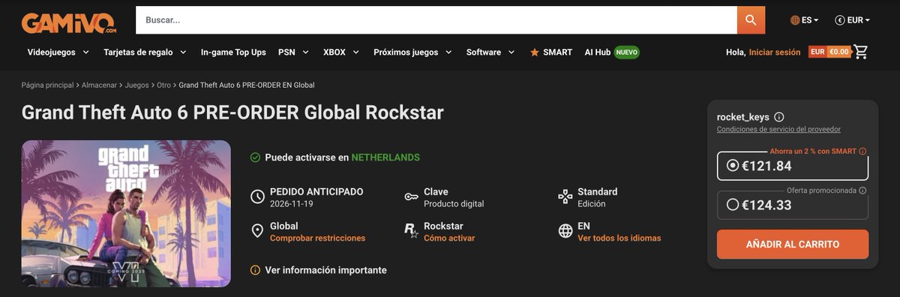The width and height of the screenshot is (900, 297).
Task: Open the AI Hub menu item
Action: pos(598,52)
